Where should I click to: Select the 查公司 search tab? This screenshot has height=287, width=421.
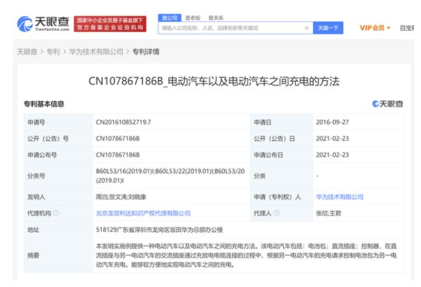pos(169,17)
